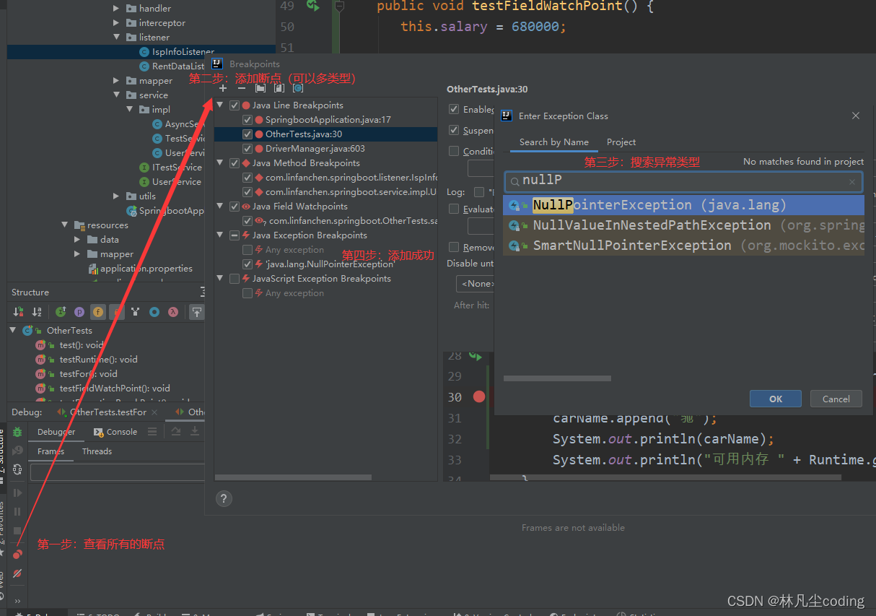Screen dimensions: 876x616
Task: Uncheck DriverManager.java:603 breakpoint checkbox
Action: (248, 149)
